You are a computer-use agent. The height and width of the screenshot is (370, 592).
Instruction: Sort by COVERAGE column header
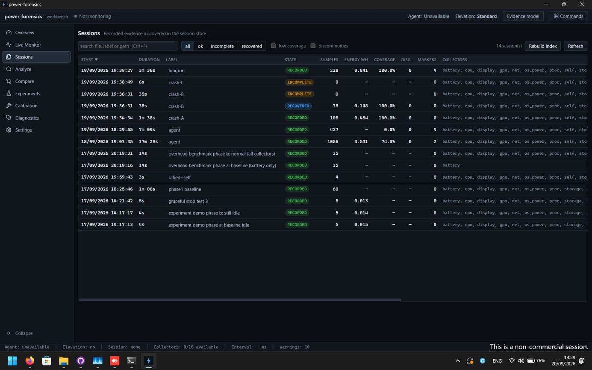384,60
